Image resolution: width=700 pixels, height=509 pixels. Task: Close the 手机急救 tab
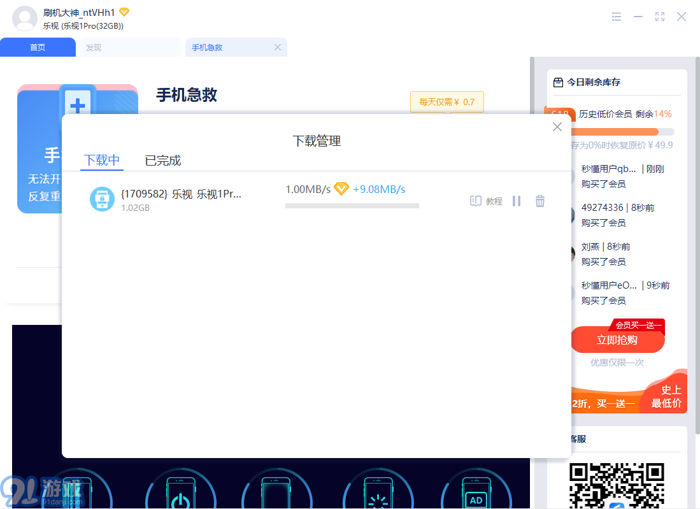(x=278, y=47)
